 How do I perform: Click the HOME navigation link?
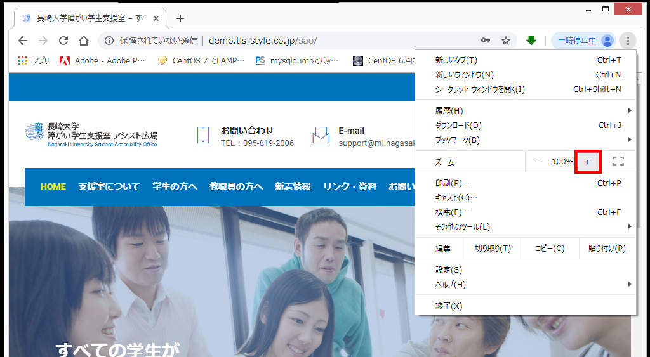pyautogui.click(x=53, y=186)
